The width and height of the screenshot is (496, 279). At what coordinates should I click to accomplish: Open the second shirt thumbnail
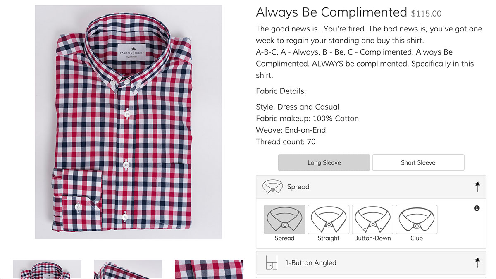pos(128,269)
